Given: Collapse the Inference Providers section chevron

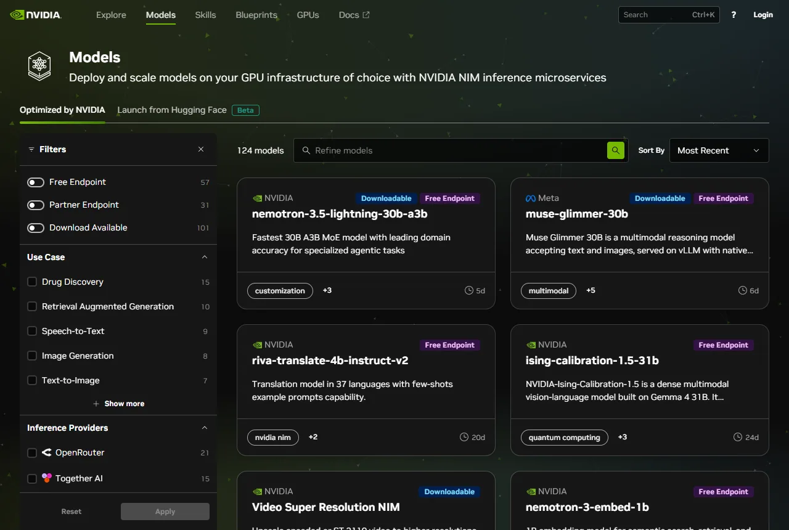Looking at the screenshot, I should [x=205, y=428].
